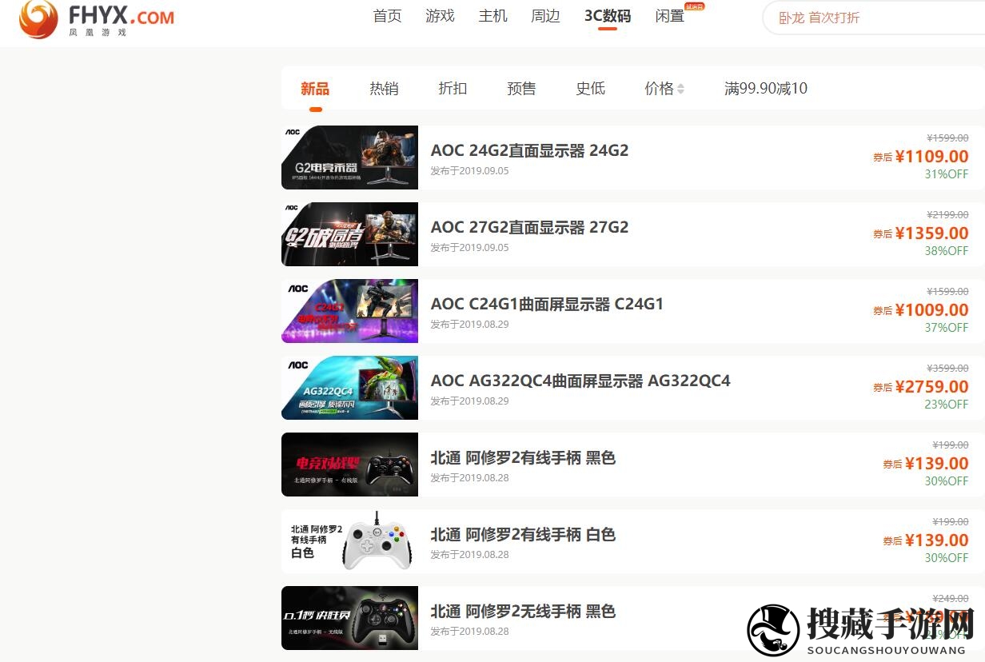Click the struck-through ¥249.00 original price

pyautogui.click(x=951, y=598)
